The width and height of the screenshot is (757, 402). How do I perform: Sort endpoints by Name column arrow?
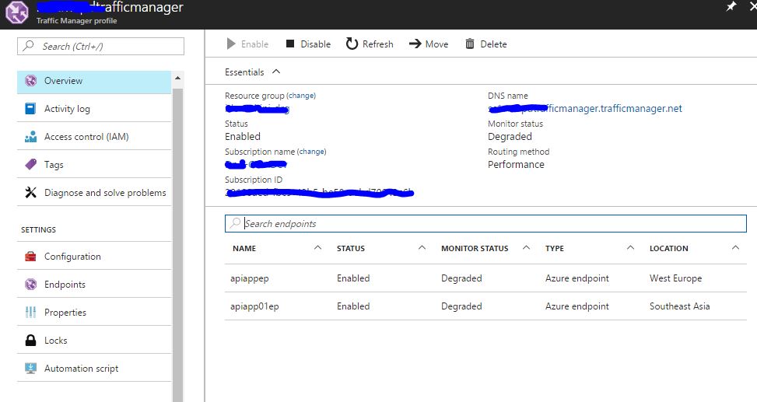tap(317, 247)
